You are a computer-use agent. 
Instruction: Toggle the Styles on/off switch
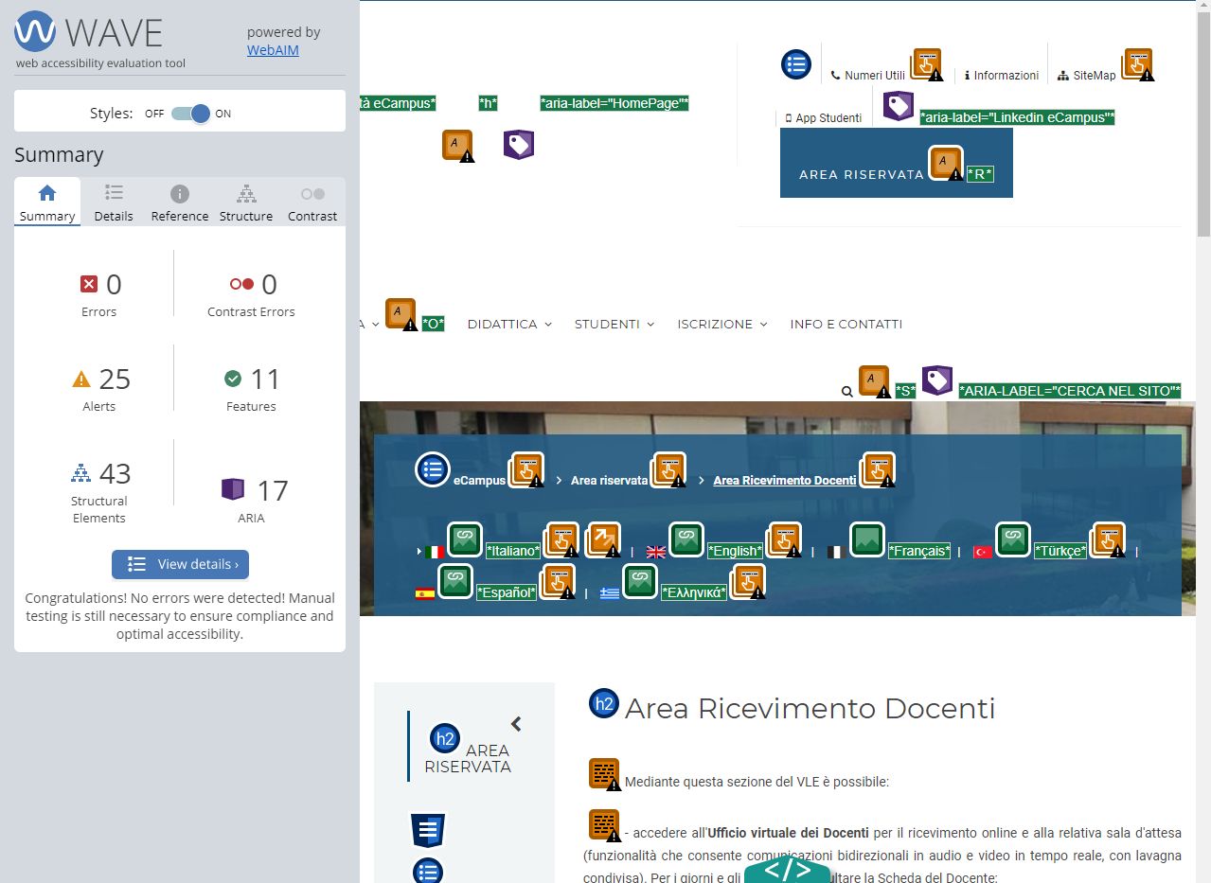190,114
